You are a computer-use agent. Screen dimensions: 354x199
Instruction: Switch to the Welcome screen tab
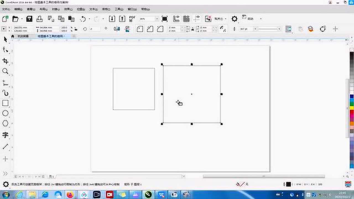[x=23, y=36]
